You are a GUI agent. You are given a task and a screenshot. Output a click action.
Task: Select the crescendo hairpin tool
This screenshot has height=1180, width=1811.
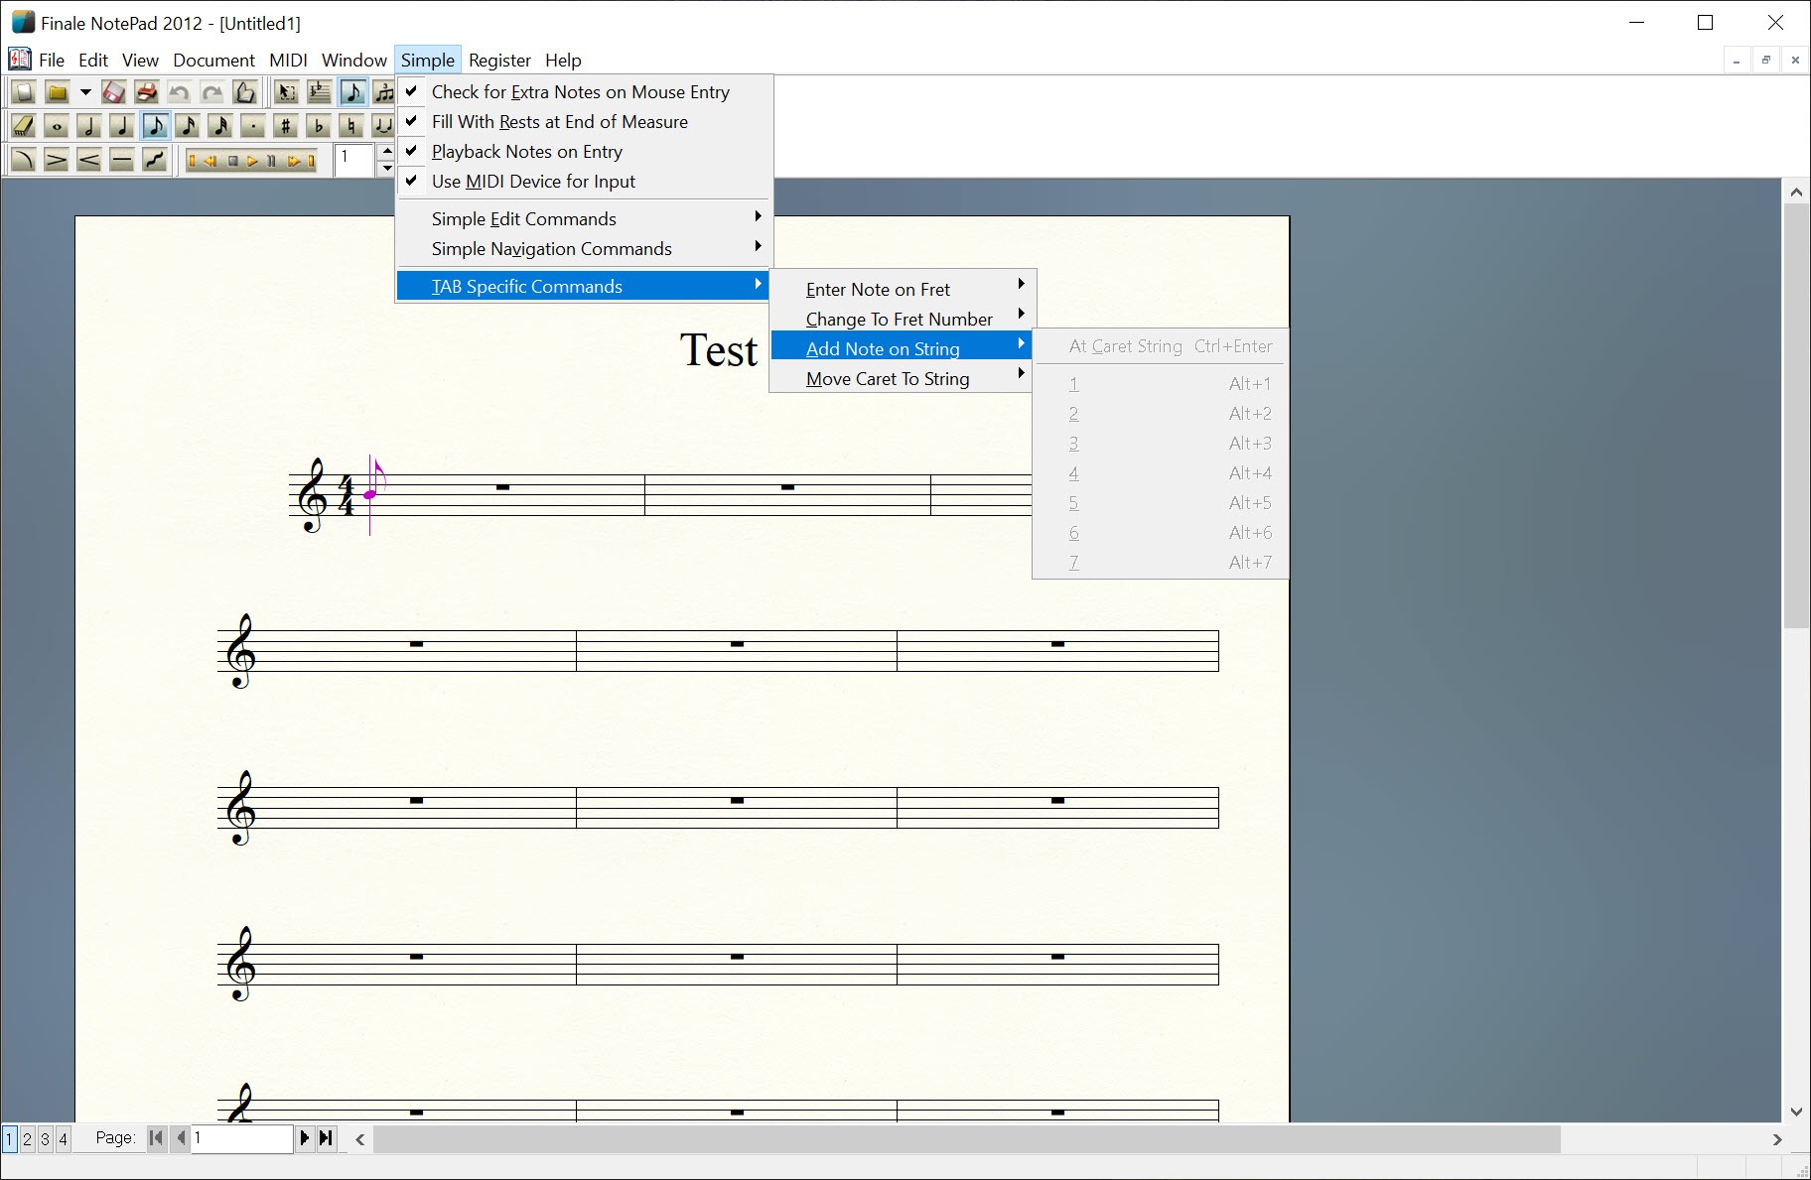click(89, 159)
